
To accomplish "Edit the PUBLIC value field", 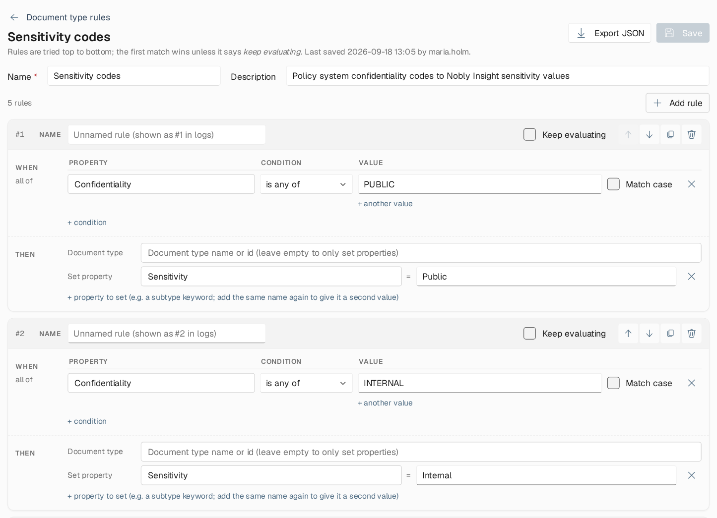I will 480,184.
